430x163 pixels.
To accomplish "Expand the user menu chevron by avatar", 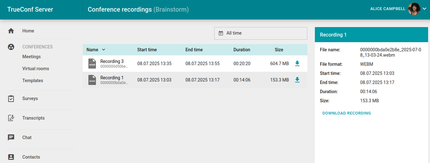I will pyautogui.click(x=424, y=9).
